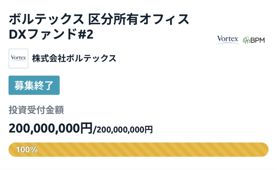Viewport: 277px width, 170px height.
Task: Click the 投資受付金額 label
Action: [x=36, y=110]
